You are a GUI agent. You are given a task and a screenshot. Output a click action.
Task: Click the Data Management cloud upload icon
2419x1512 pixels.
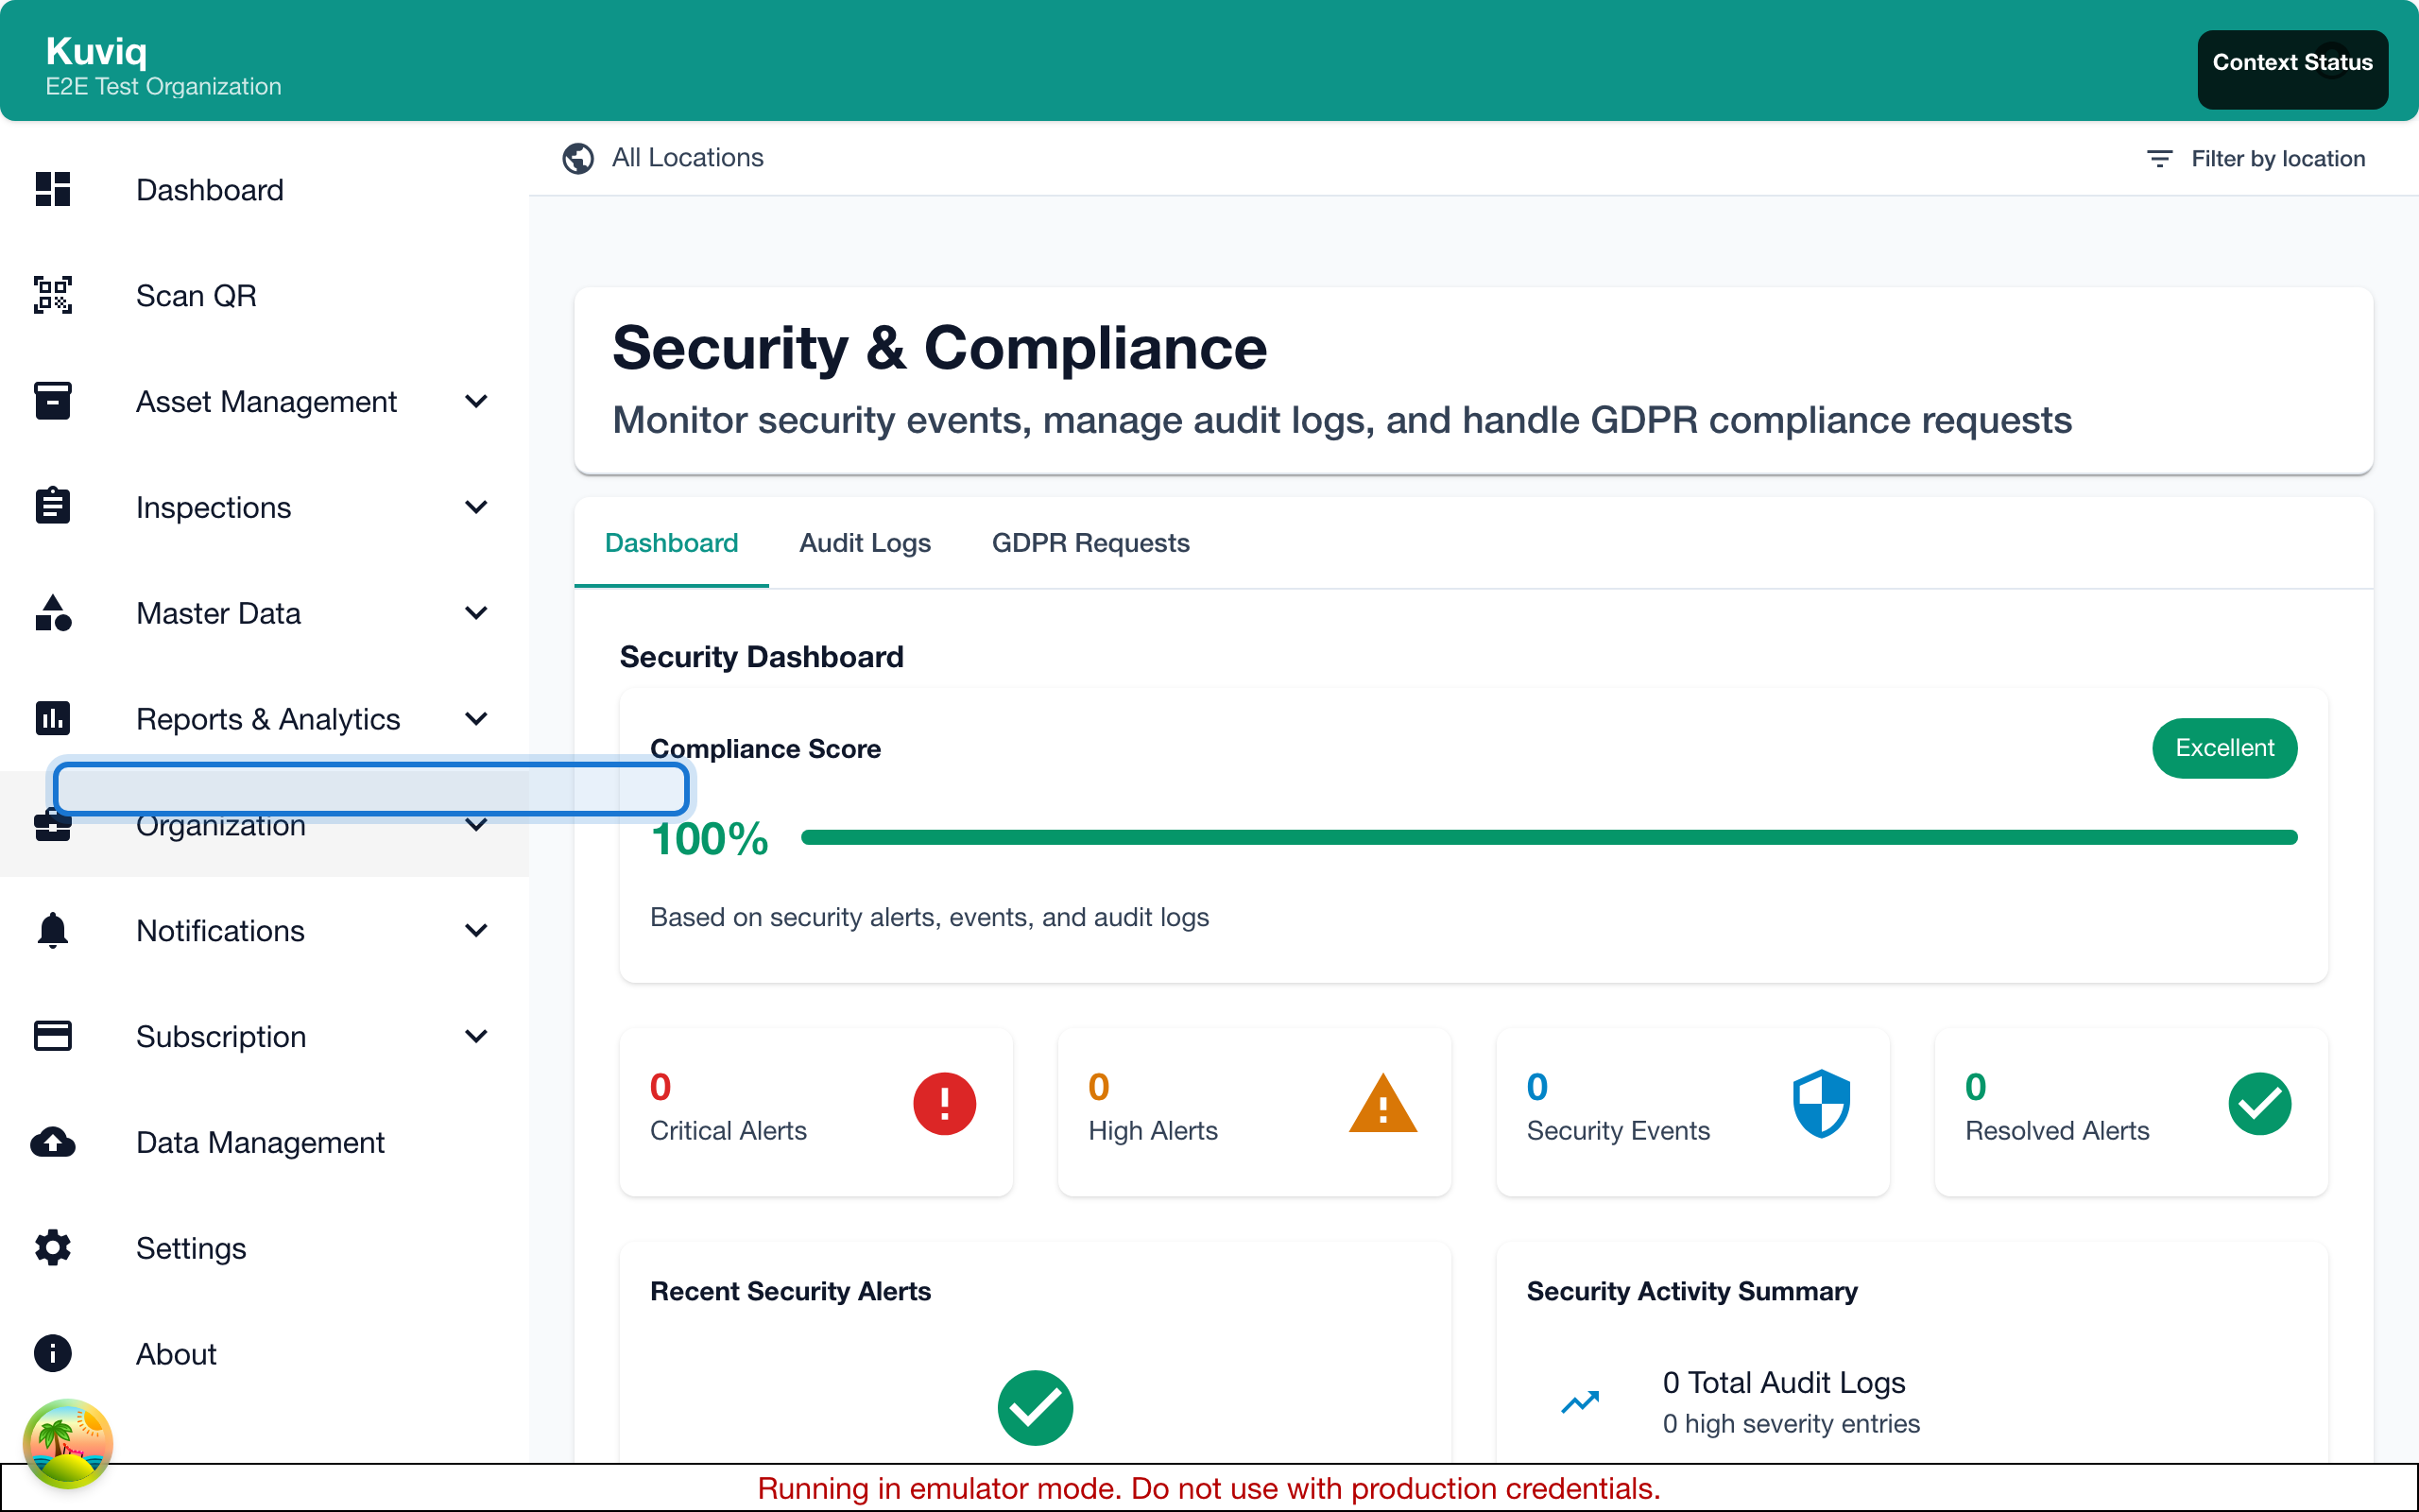click(52, 1142)
